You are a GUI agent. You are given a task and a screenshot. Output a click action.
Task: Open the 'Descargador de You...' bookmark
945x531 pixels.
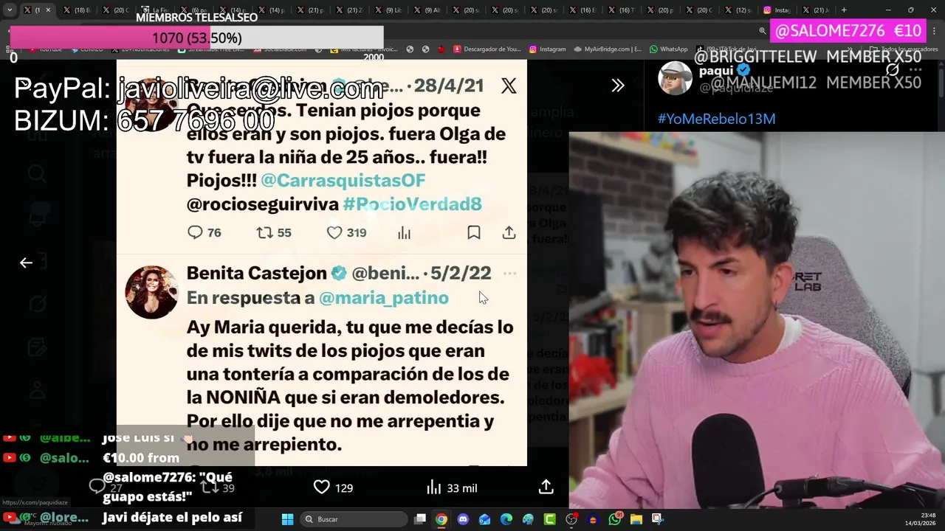[x=487, y=49]
